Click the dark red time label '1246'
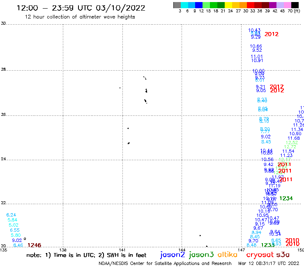This screenshot has width=304, height=267. [35, 245]
